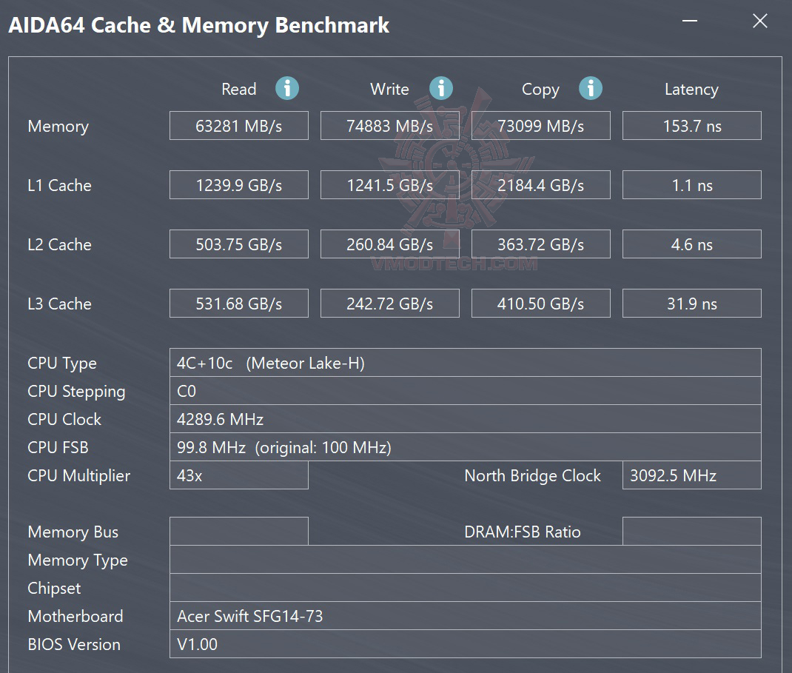
Task: Click the CPU Type field showing Meteor Lake-H
Action: click(x=465, y=363)
